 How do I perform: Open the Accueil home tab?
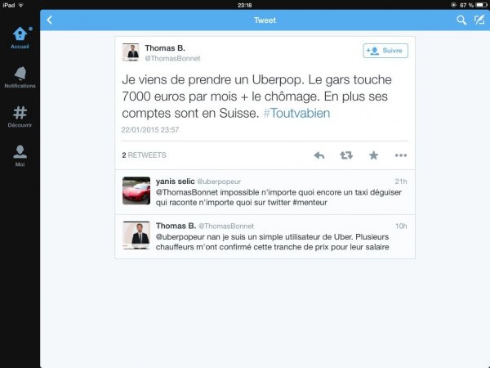click(20, 38)
